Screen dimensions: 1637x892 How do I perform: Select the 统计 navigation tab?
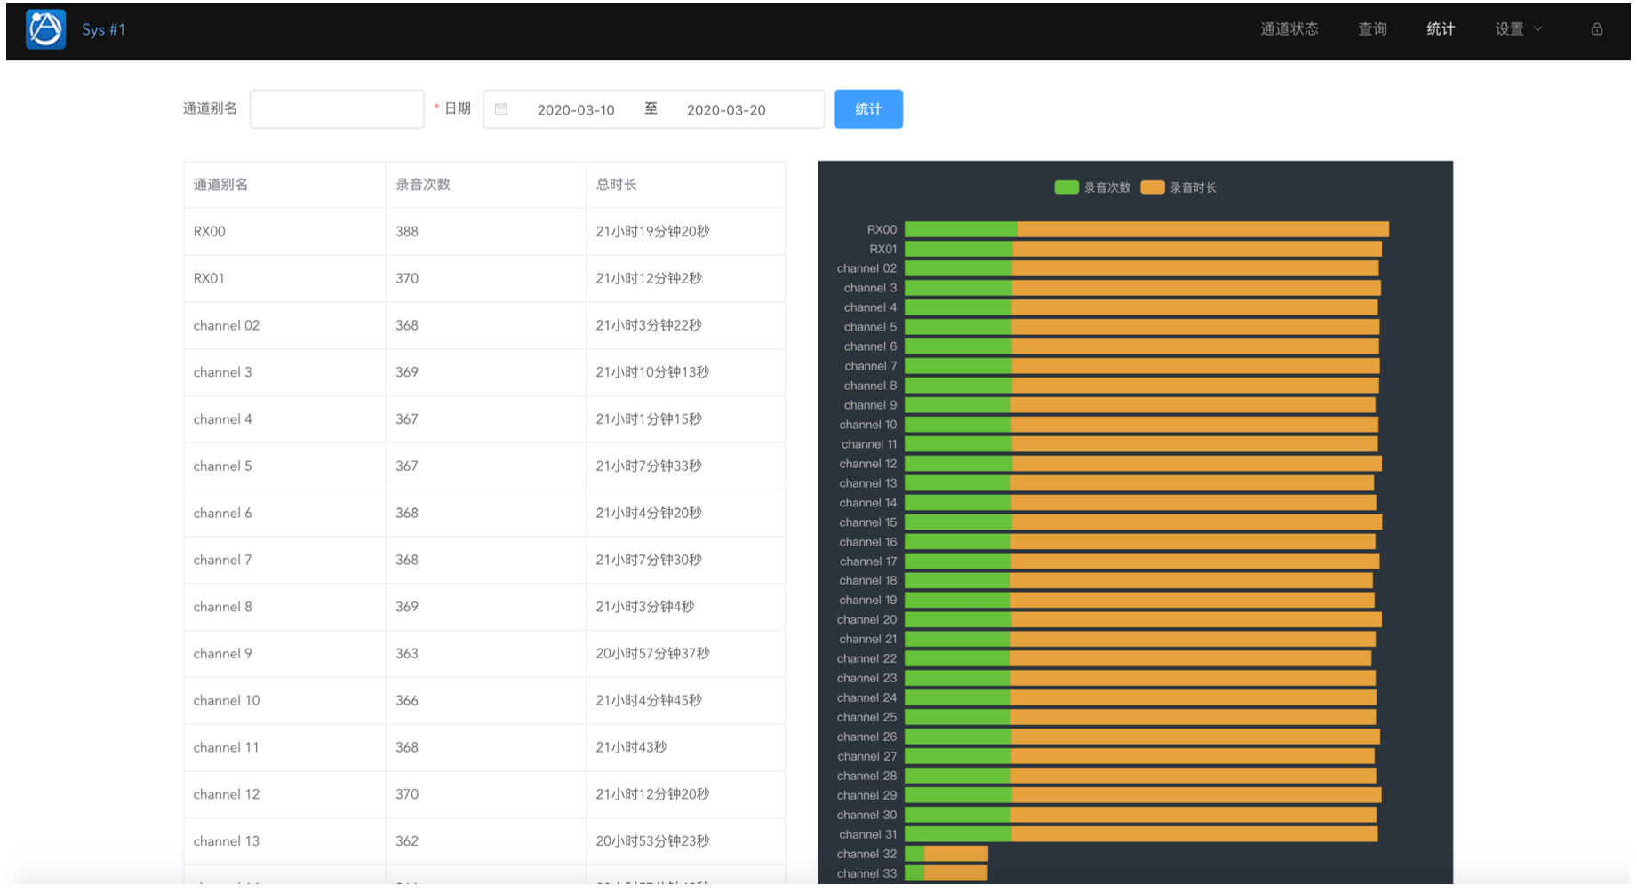coord(1440,29)
